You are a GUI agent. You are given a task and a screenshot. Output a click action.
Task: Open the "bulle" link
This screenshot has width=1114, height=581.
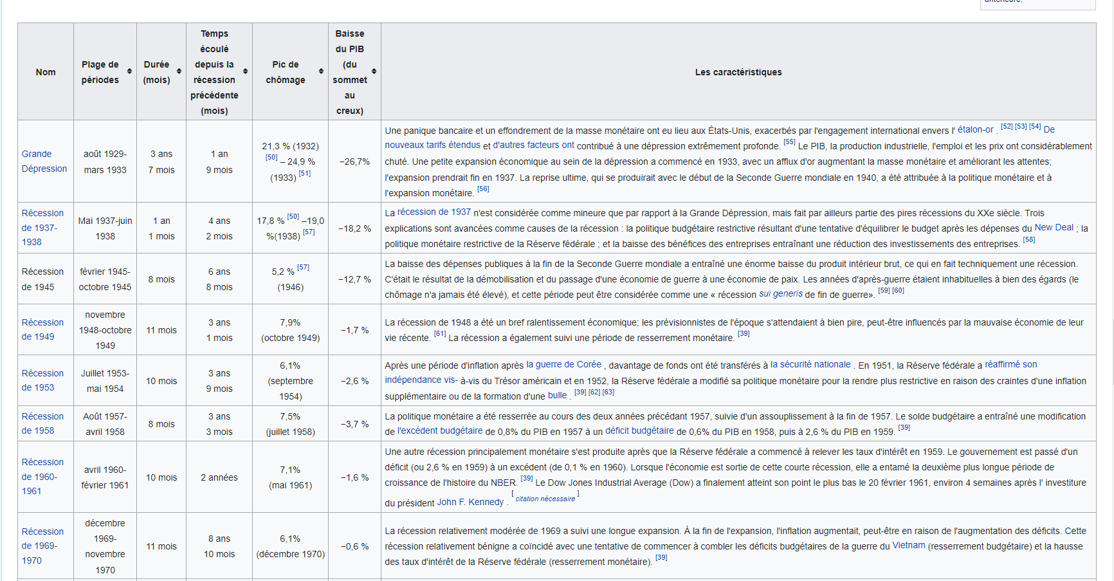[x=557, y=395]
